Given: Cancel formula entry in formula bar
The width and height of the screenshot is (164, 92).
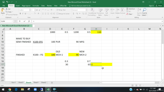Looking at the screenshot, I should pyautogui.click(x=20, y=21).
